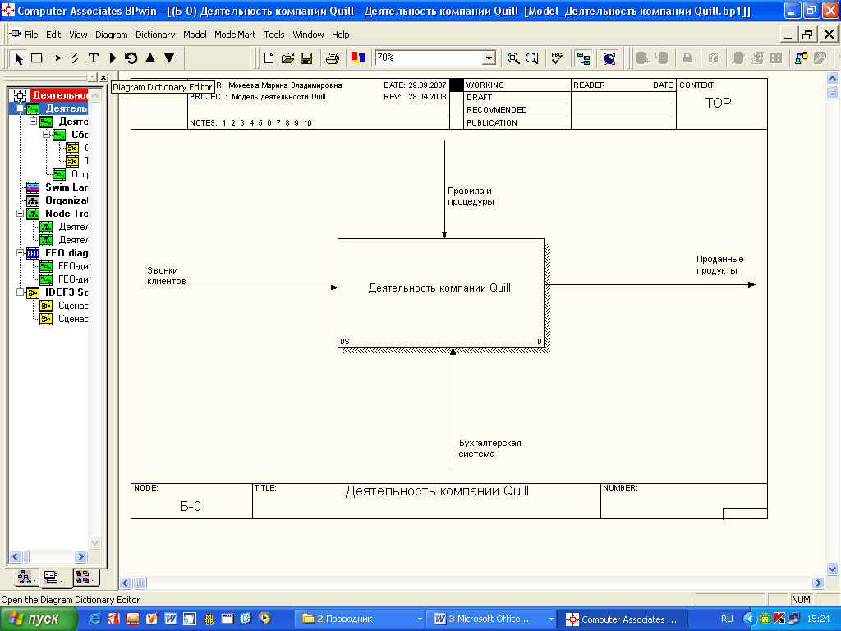Select the Проданные продукты arrow label

click(719, 265)
